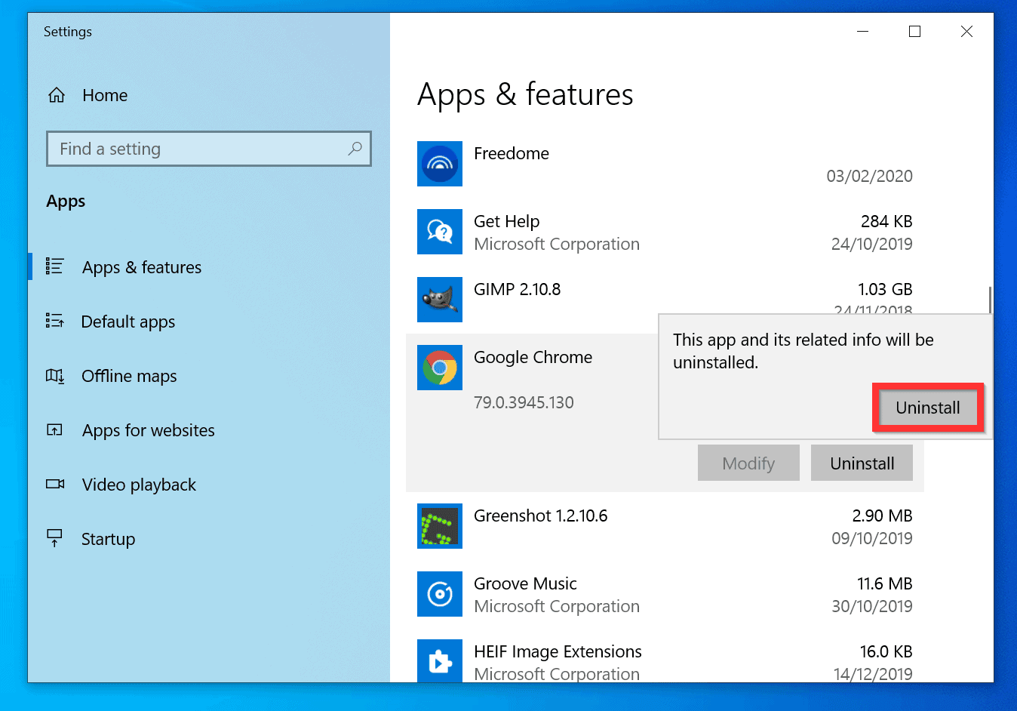Click the Greenshot app icon

point(440,526)
